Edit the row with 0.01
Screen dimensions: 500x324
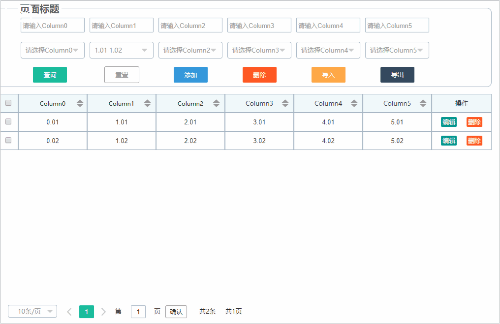point(449,122)
